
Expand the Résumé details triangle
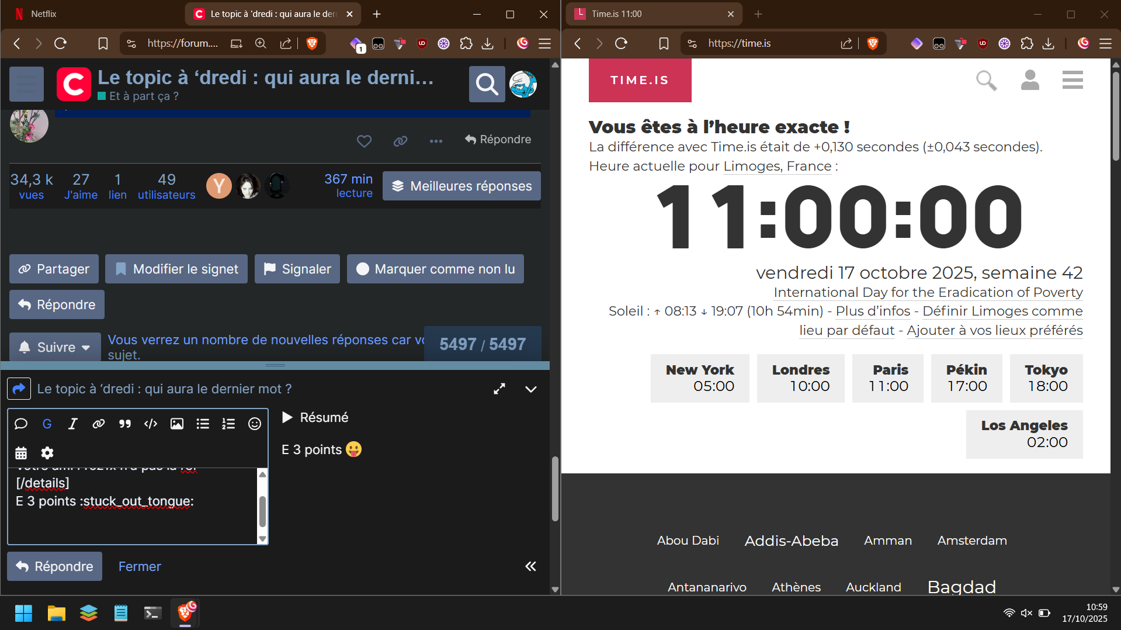click(x=287, y=417)
